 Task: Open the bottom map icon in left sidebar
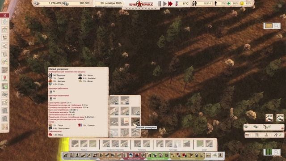(5, 127)
